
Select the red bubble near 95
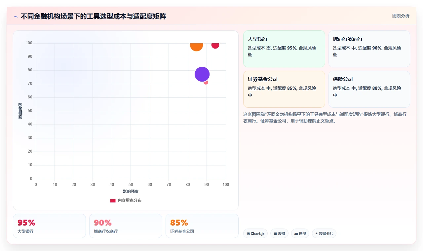[x=215, y=46]
